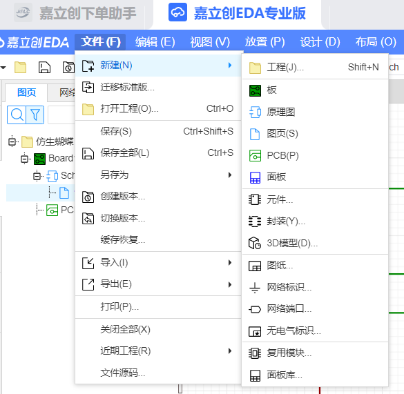Screen dimensions: 404x394
Task: Create new 复用模块... reuse block
Action: (x=315, y=353)
